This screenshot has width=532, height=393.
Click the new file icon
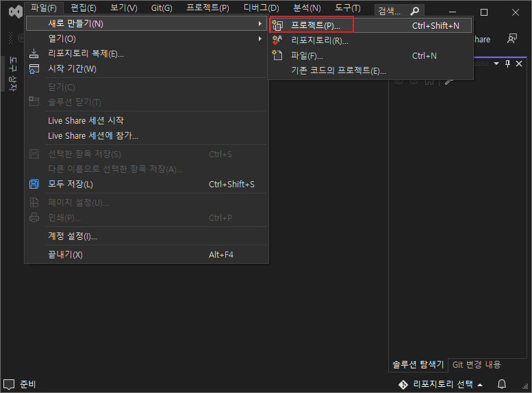(x=277, y=55)
